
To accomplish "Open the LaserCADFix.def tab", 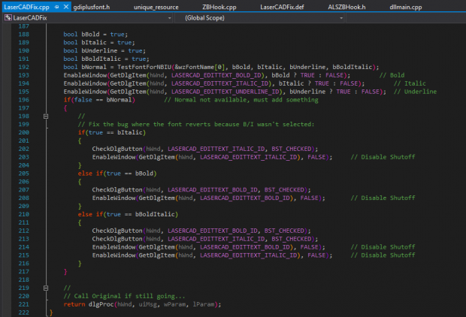I will click(282, 7).
